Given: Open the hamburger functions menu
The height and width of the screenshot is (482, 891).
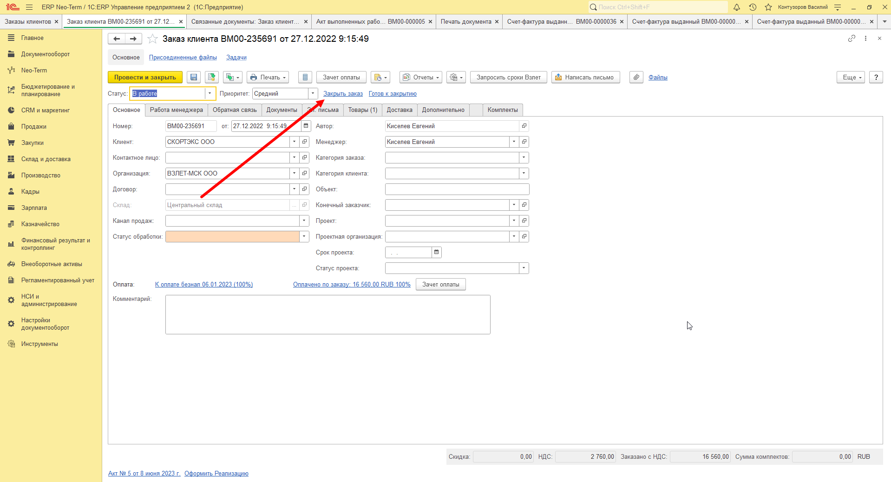Looking at the screenshot, I should (x=29, y=7).
